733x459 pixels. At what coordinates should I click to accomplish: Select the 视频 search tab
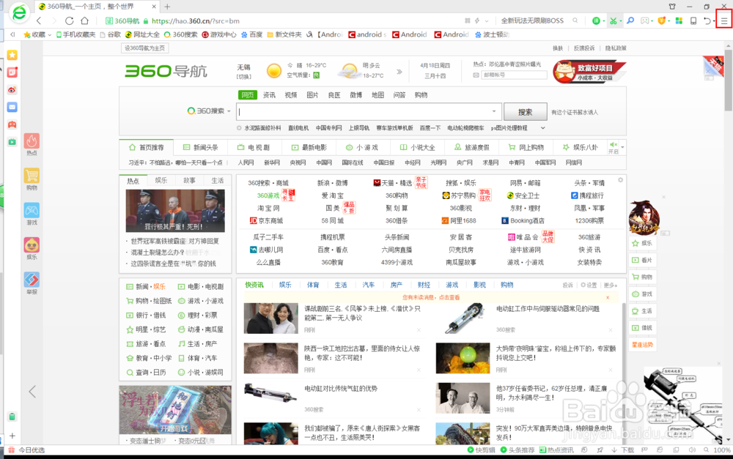pos(291,95)
